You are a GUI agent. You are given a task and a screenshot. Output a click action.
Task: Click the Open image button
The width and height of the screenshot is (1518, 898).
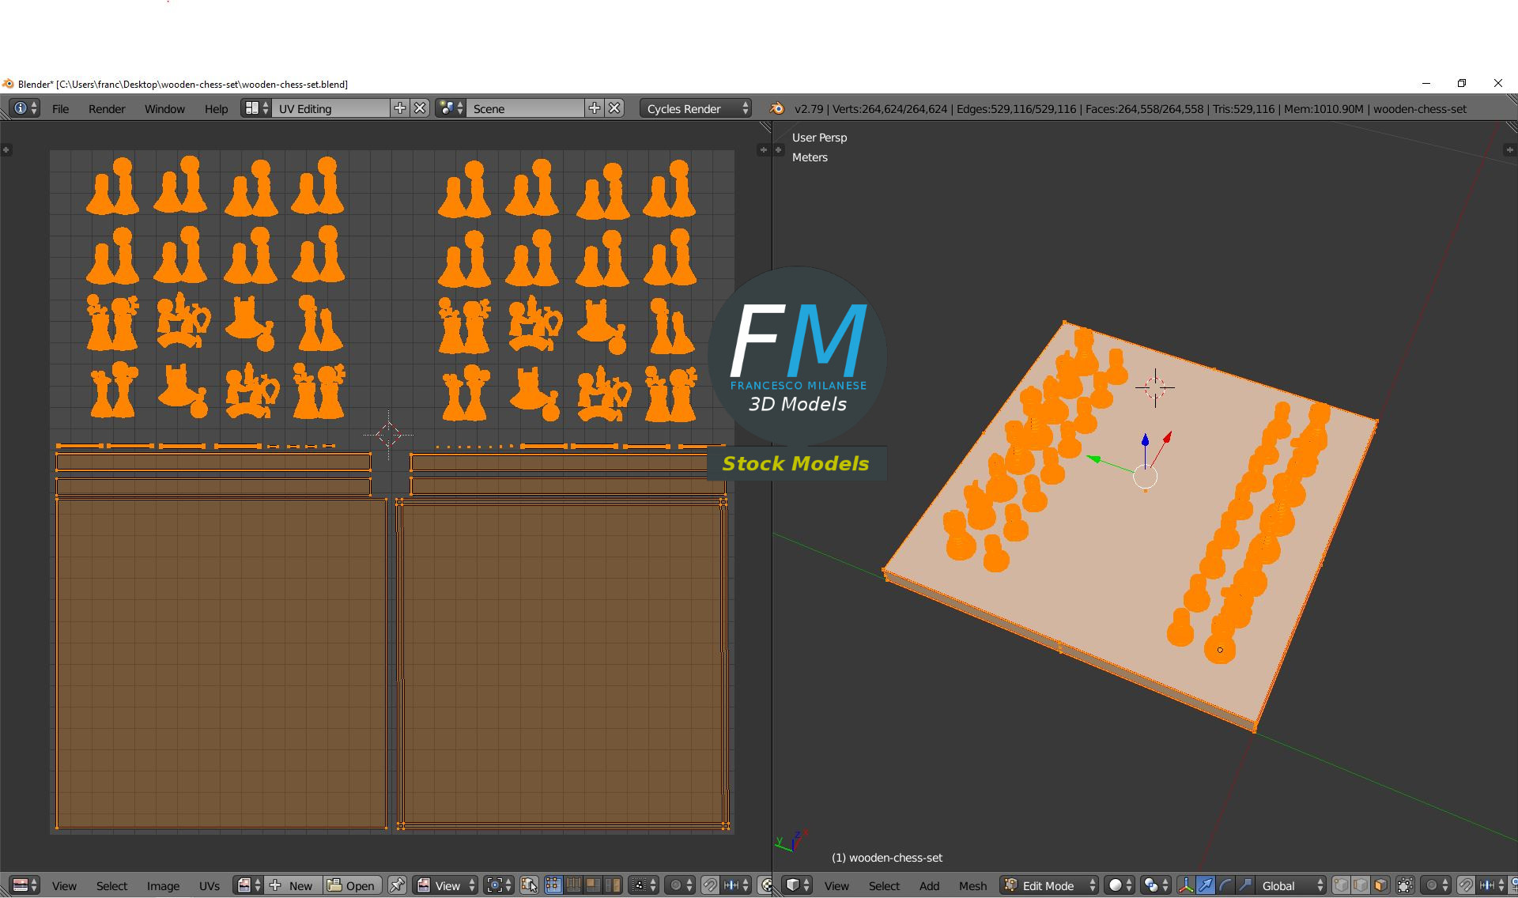(352, 885)
